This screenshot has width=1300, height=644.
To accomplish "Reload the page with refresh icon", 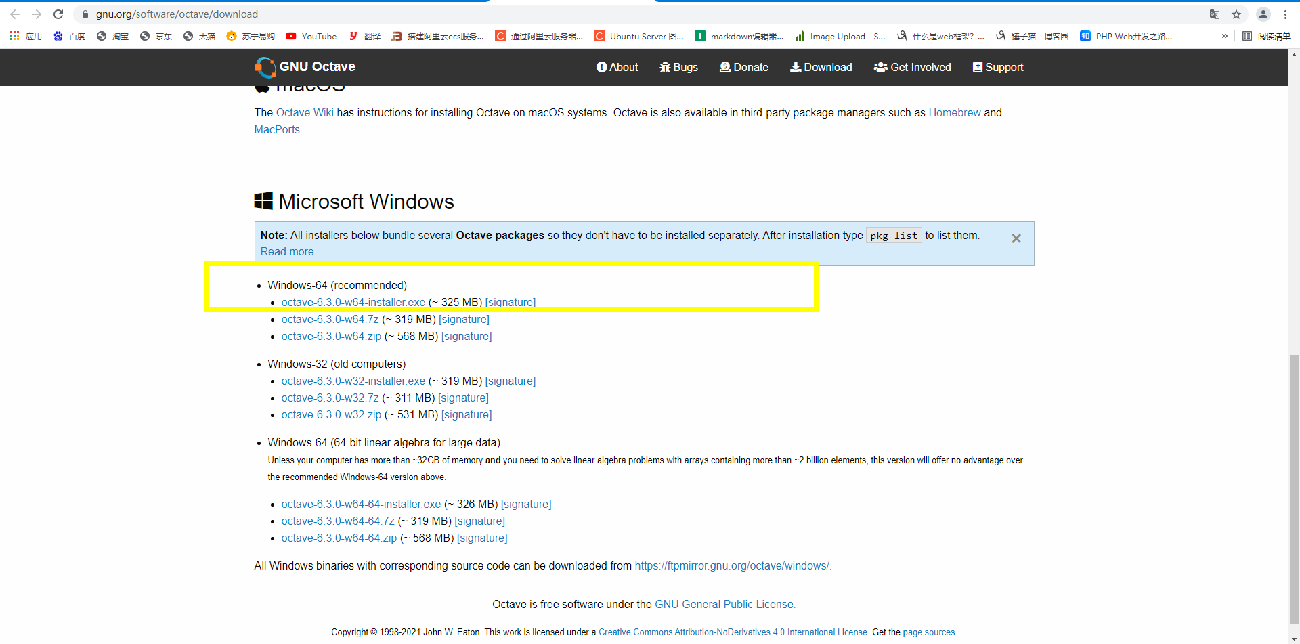I will click(58, 14).
